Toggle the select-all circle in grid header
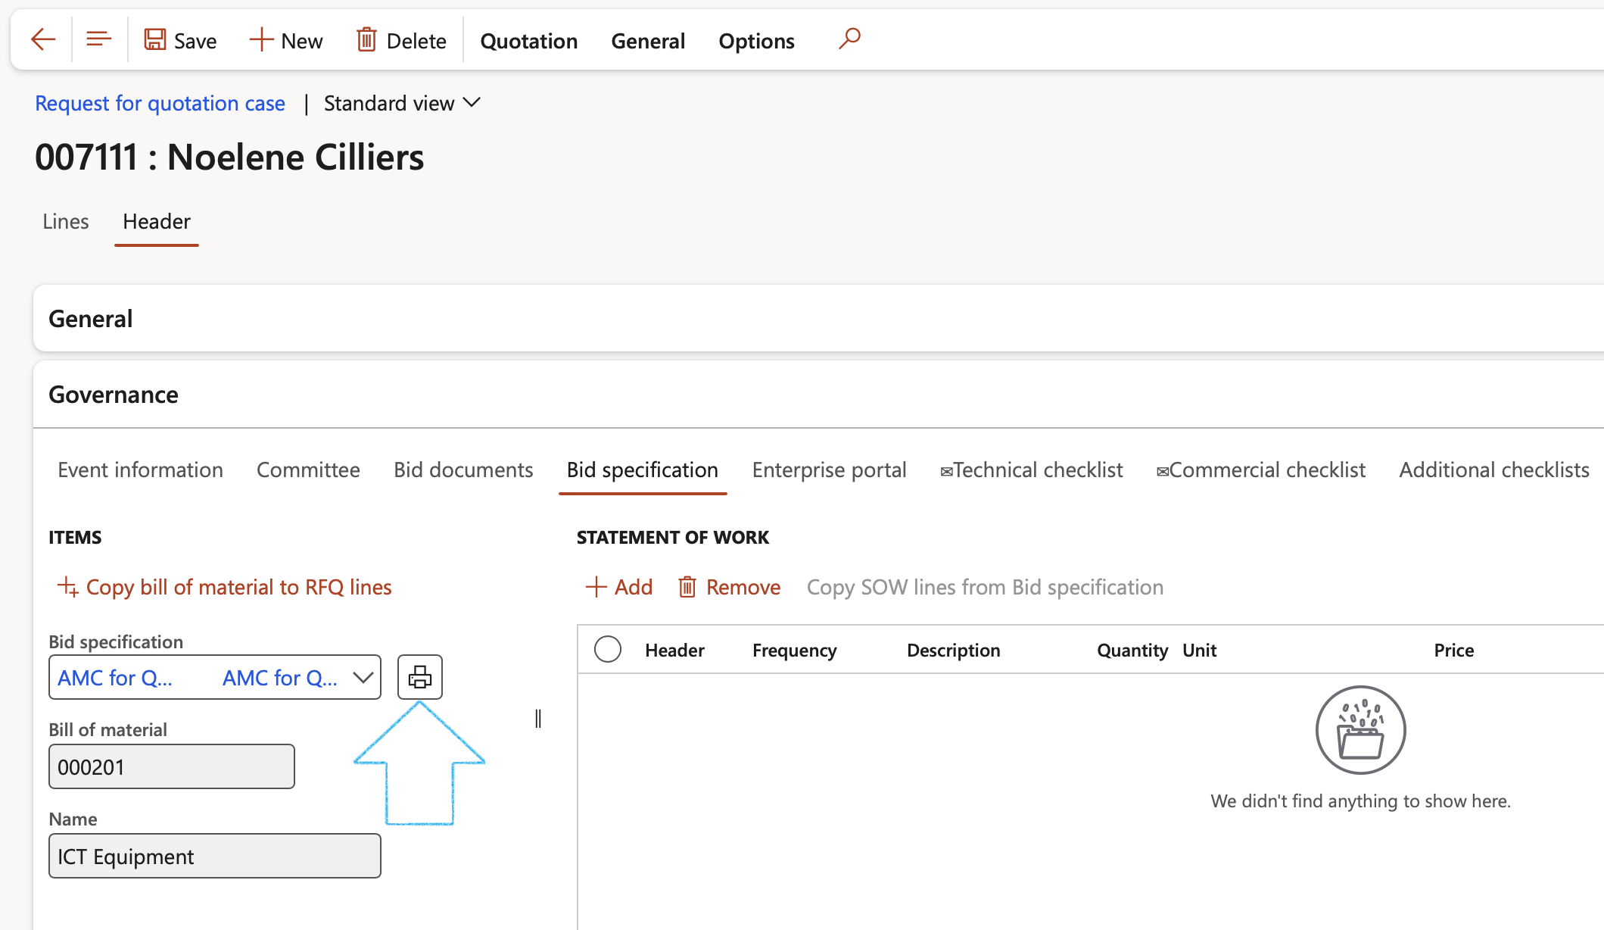 608,650
